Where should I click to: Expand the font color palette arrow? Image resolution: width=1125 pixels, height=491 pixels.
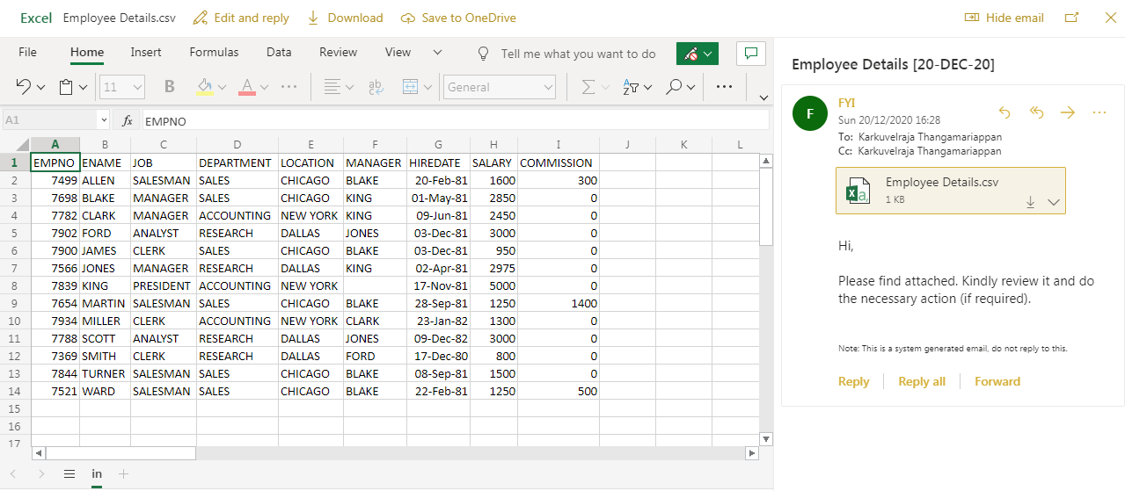click(265, 88)
